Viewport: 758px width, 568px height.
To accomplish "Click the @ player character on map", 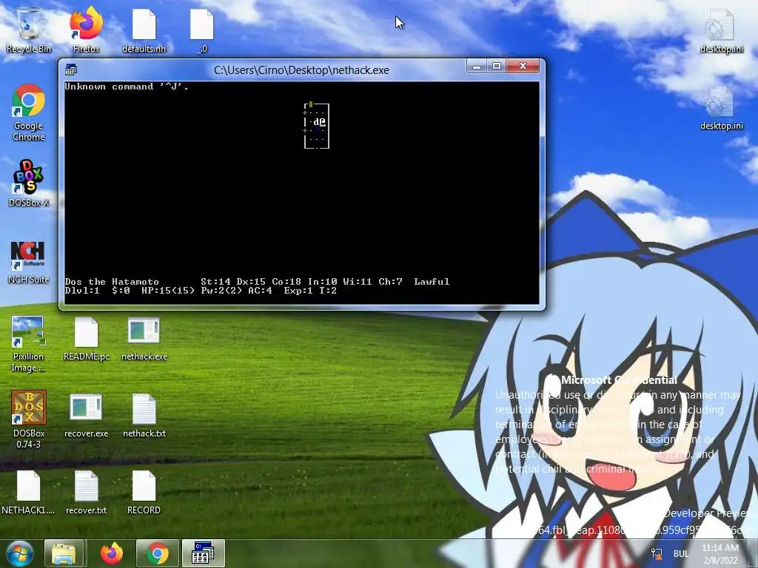I will [x=323, y=122].
